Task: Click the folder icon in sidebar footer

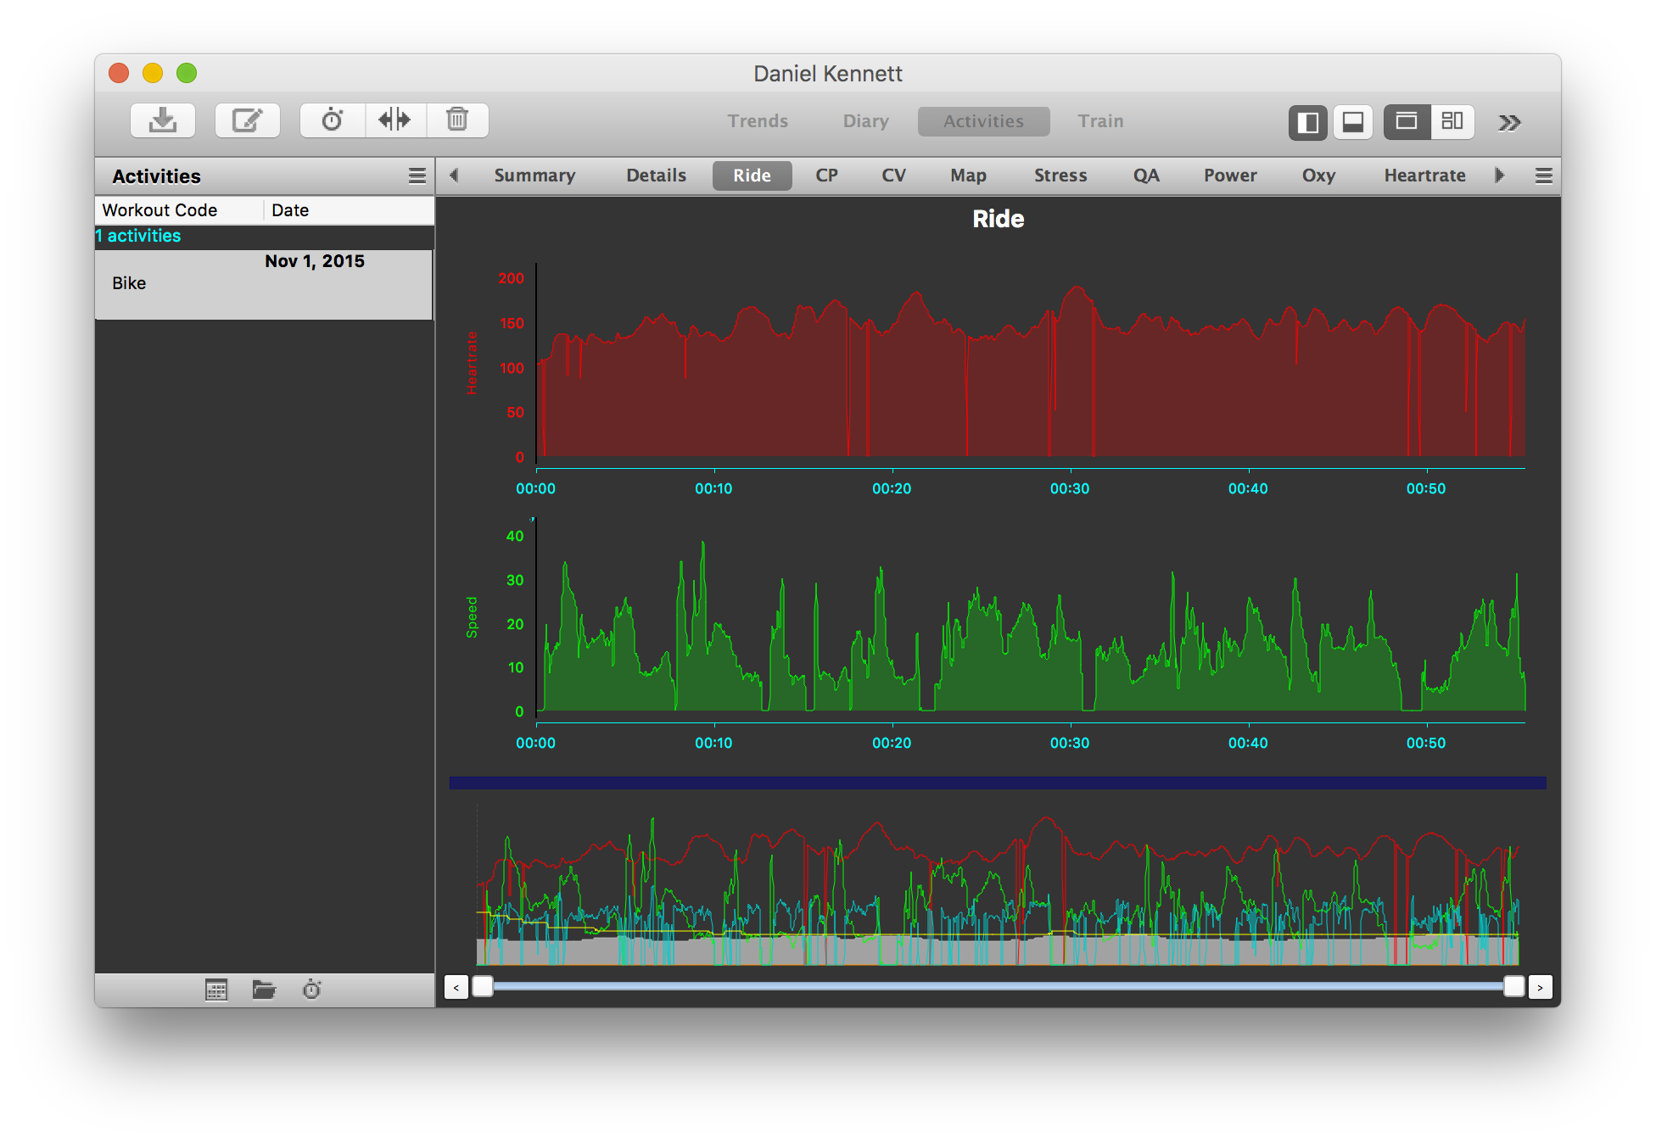Action: pos(264,990)
